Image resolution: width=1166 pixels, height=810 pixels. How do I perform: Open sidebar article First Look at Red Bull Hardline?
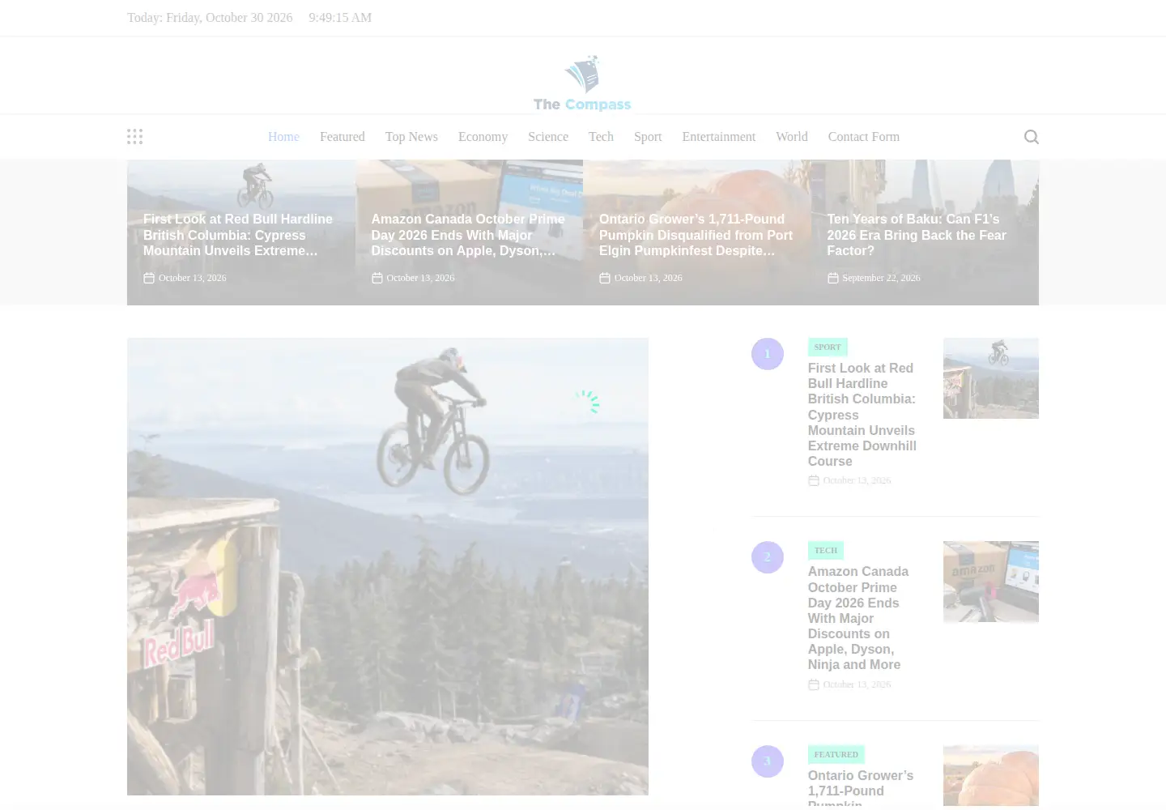pyautogui.click(x=862, y=415)
